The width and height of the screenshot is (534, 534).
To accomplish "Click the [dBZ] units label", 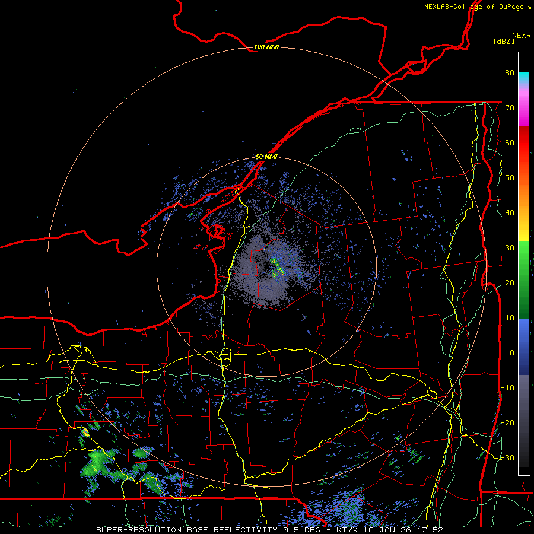I will pyautogui.click(x=504, y=42).
